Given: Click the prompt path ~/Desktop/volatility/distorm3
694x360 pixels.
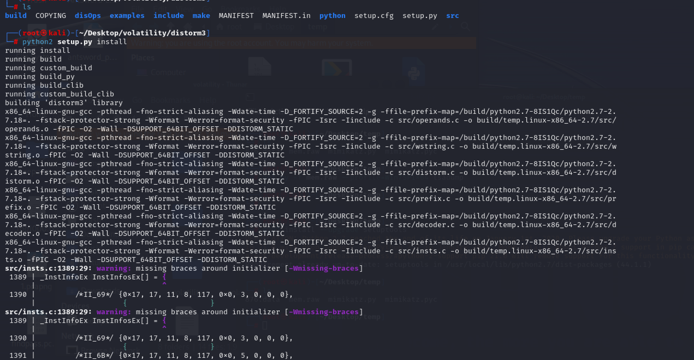Looking at the screenshot, I should 142,33.
